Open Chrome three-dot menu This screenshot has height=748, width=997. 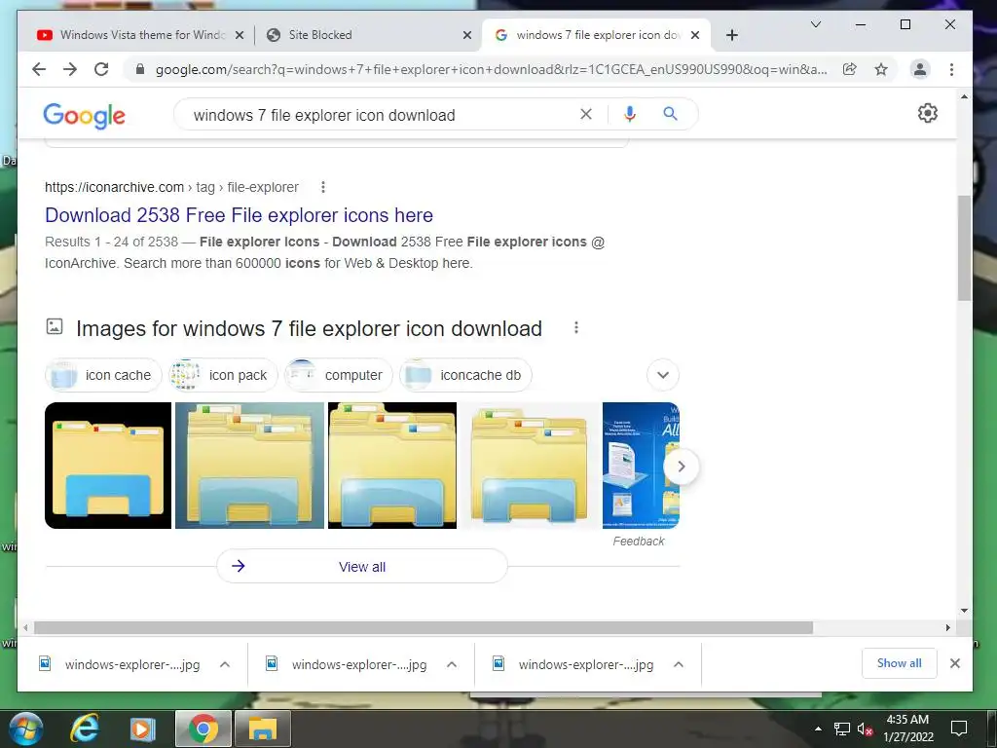pyautogui.click(x=951, y=69)
